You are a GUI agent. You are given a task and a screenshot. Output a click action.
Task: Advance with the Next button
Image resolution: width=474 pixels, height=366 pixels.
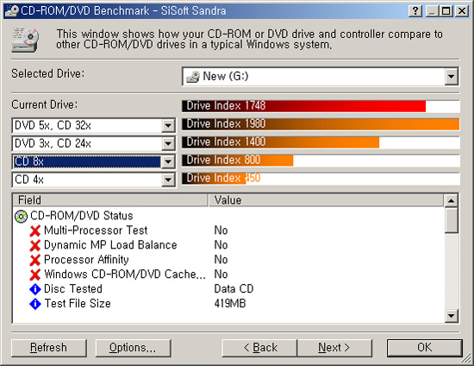point(334,348)
